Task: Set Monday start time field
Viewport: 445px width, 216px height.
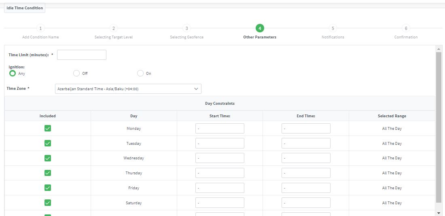Action: pos(220,128)
